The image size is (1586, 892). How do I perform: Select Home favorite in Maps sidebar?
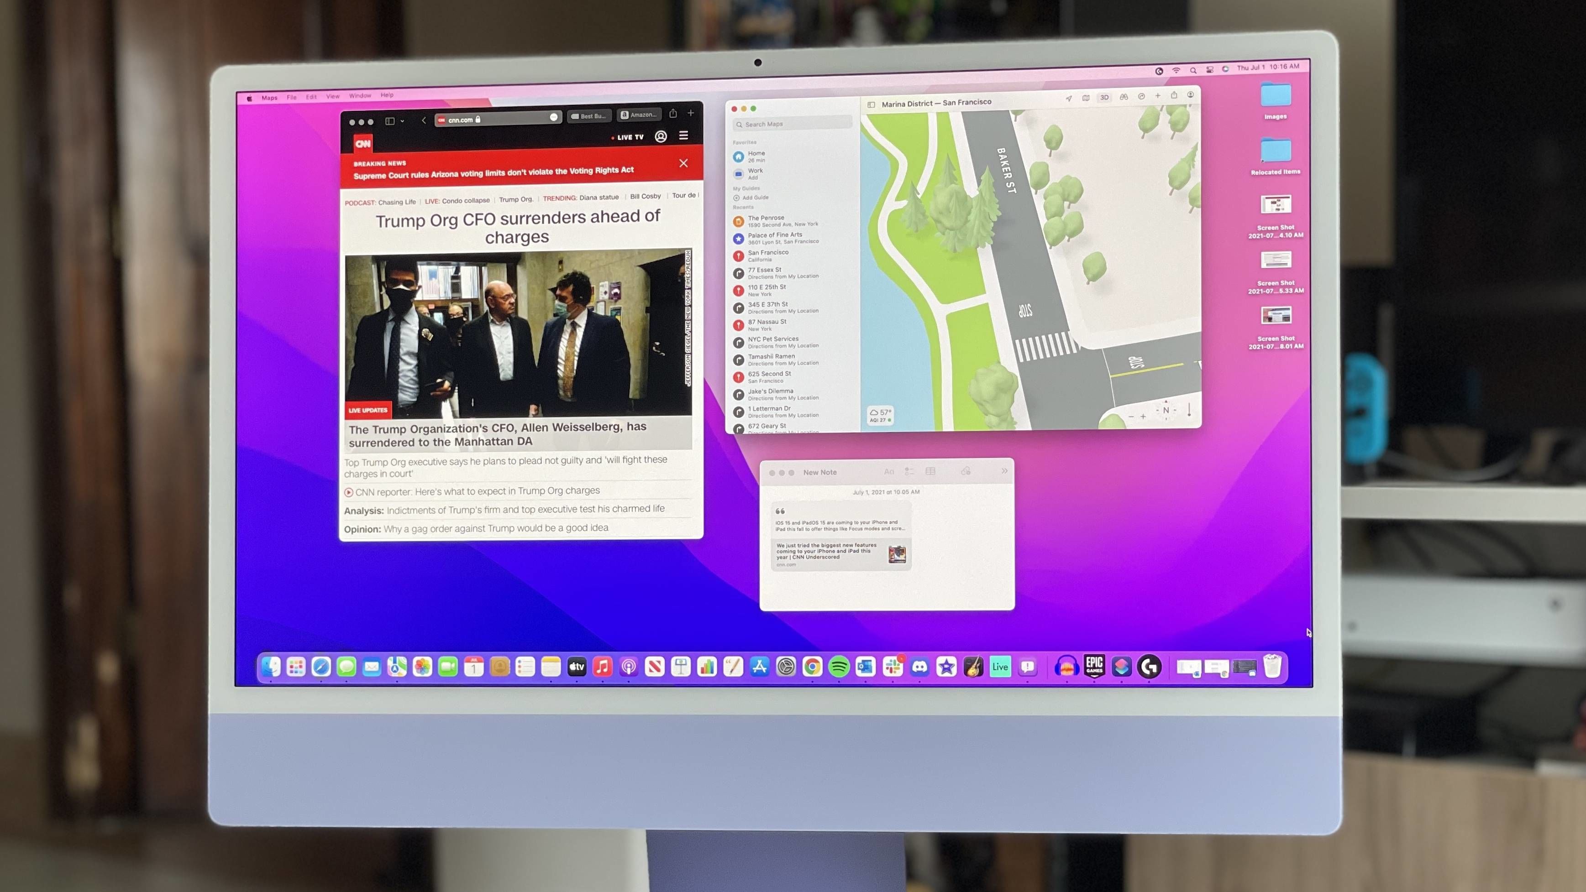coord(793,156)
